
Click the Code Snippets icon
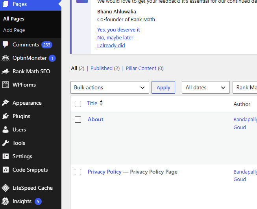click(6, 170)
